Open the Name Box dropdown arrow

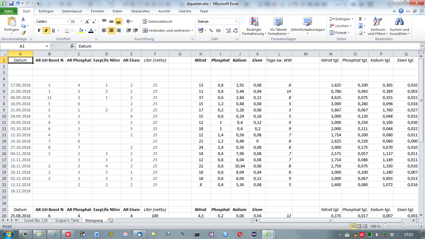point(47,46)
